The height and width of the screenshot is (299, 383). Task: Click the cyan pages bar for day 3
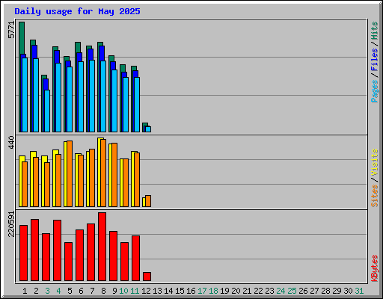pos(47,111)
